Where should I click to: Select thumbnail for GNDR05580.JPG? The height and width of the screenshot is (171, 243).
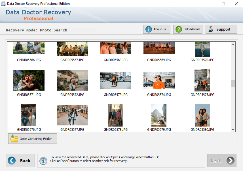[x=202, y=115]
